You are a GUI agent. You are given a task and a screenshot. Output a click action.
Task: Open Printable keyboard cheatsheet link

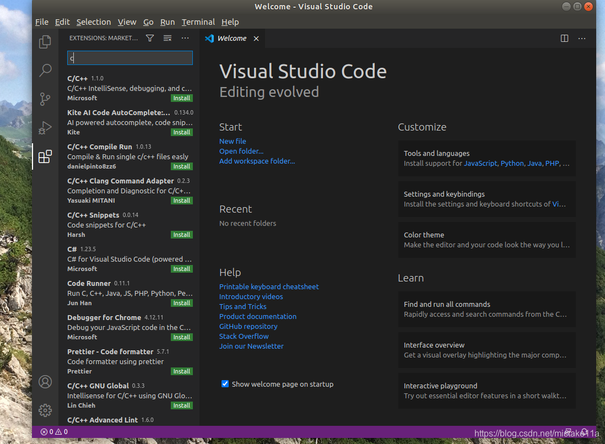point(269,286)
